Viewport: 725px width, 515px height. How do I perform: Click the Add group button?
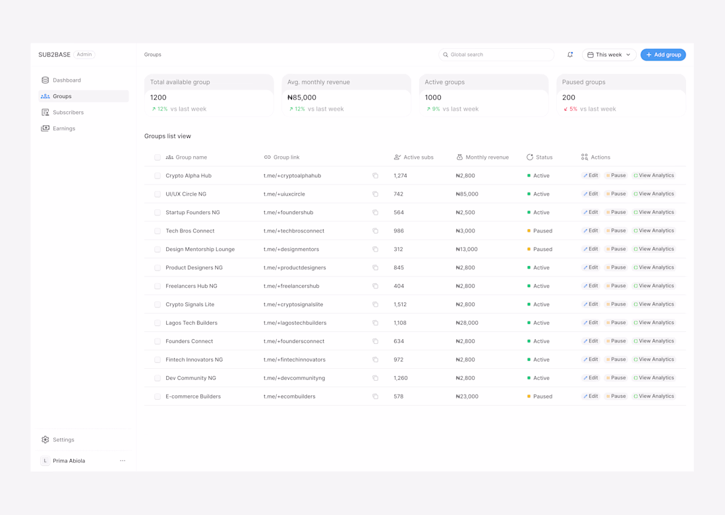coord(663,55)
